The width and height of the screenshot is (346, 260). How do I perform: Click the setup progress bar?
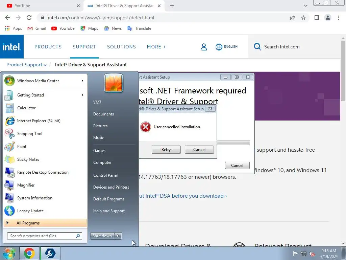pos(233,143)
